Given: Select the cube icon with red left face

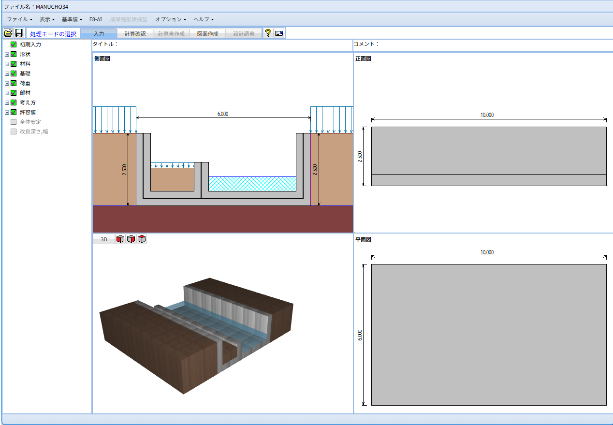Looking at the screenshot, I should click(120, 239).
